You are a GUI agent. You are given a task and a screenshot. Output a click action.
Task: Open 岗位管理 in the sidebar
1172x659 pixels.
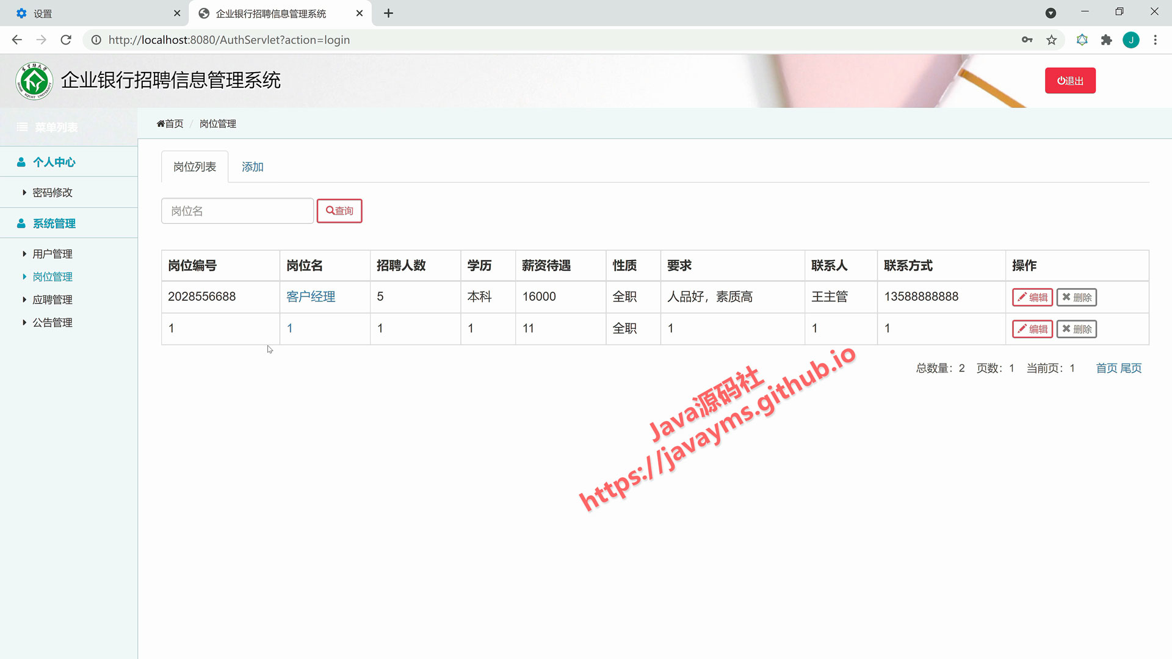pos(52,276)
